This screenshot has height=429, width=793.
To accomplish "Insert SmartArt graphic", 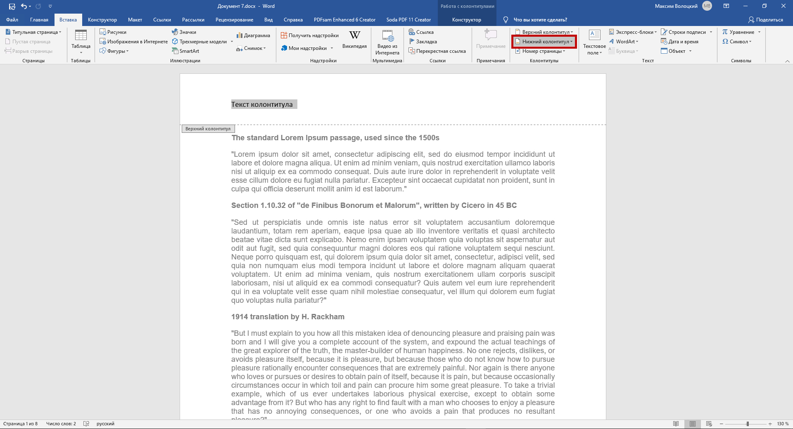I will tap(185, 51).
